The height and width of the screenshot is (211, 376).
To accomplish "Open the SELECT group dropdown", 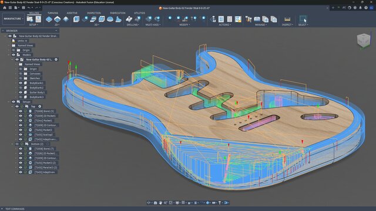I will click(x=303, y=25).
